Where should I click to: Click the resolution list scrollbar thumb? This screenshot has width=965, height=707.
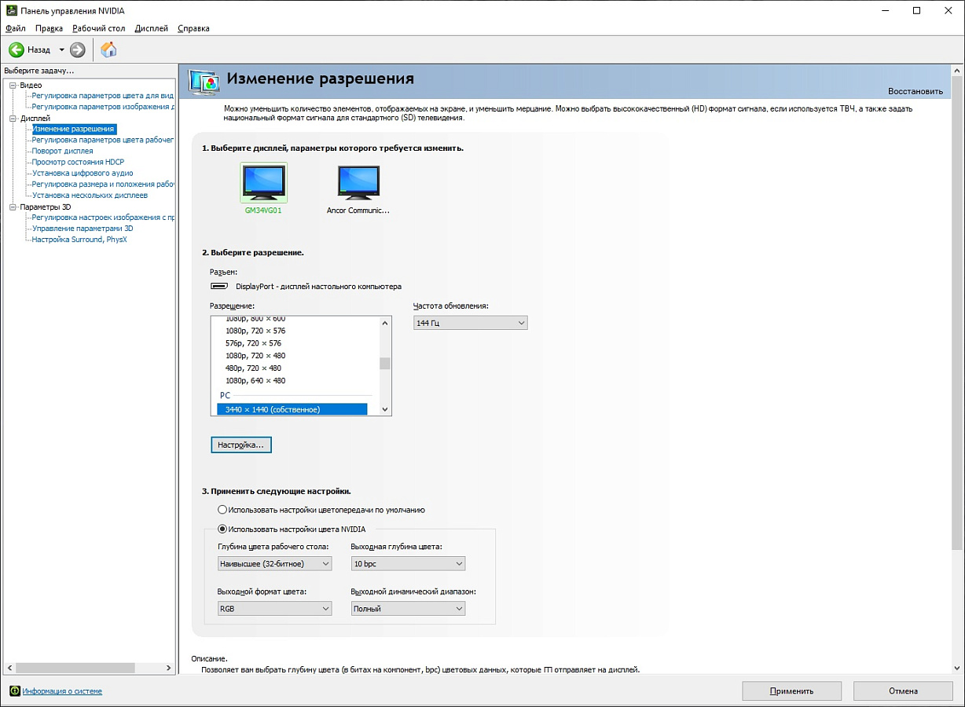385,363
